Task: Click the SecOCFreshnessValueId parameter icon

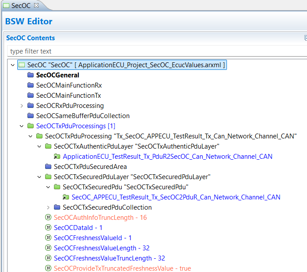Action: (48, 238)
